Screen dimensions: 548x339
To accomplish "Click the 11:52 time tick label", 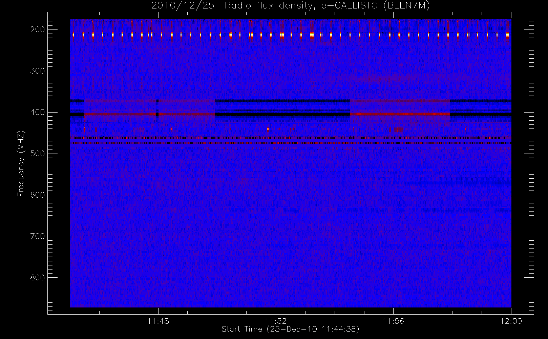I will coord(276,321).
